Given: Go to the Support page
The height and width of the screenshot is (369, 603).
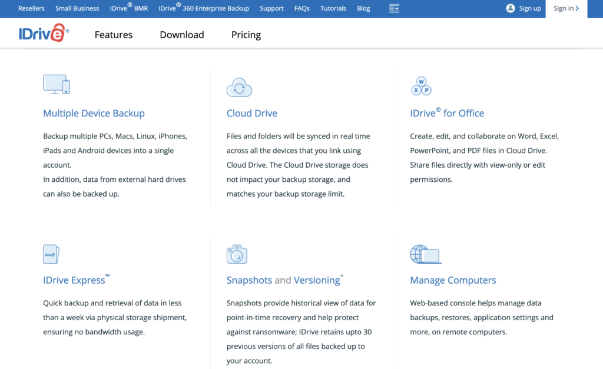Looking at the screenshot, I should 271,8.
